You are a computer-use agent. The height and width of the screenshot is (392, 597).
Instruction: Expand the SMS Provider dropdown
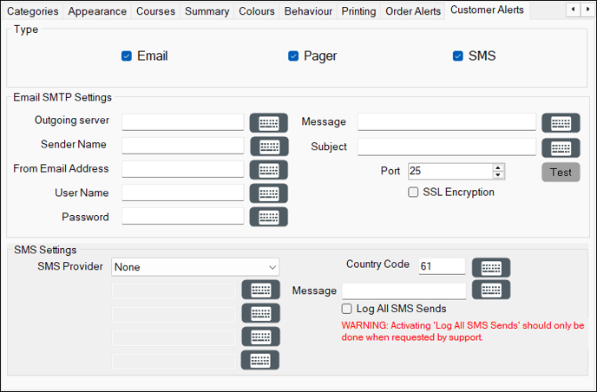pos(195,267)
